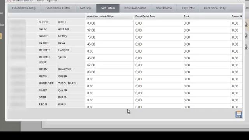The image size is (249, 140).
Task: Click the name ÖZER
Action: (x=42, y=97)
